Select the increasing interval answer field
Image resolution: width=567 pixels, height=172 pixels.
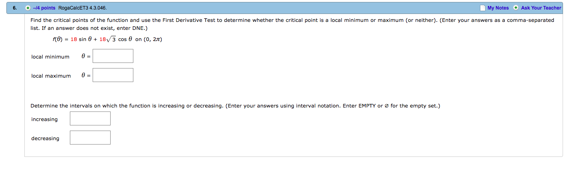click(x=90, y=119)
